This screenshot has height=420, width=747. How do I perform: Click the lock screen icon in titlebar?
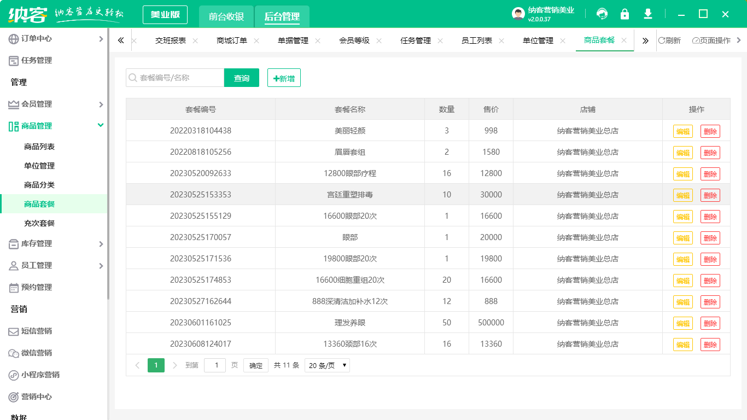[625, 14]
